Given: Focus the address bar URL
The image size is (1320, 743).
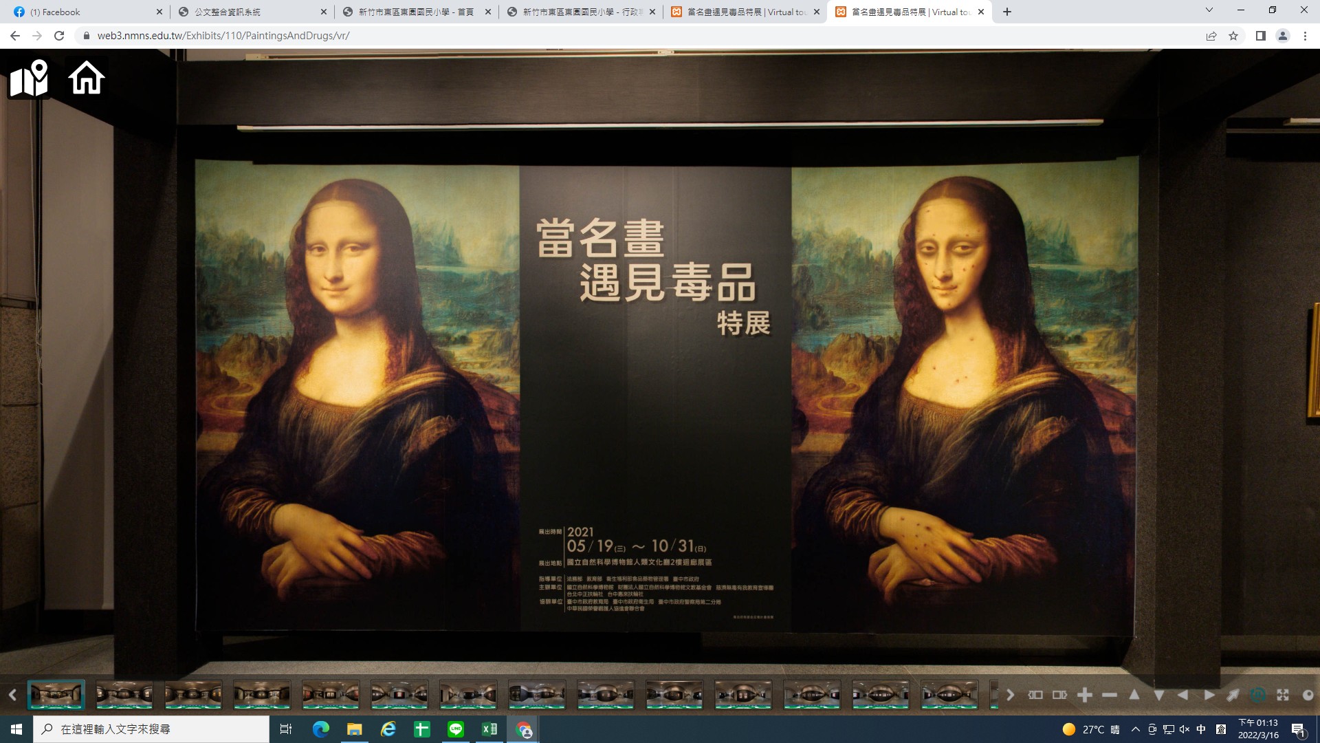Looking at the screenshot, I should (223, 36).
